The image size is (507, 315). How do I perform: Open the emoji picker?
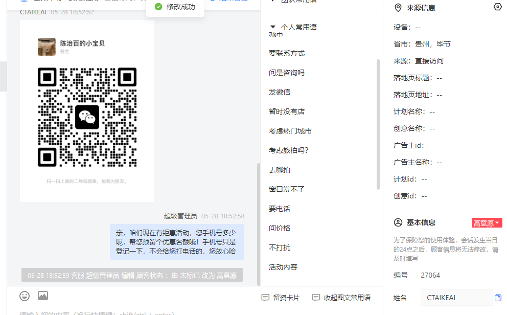tap(25, 296)
